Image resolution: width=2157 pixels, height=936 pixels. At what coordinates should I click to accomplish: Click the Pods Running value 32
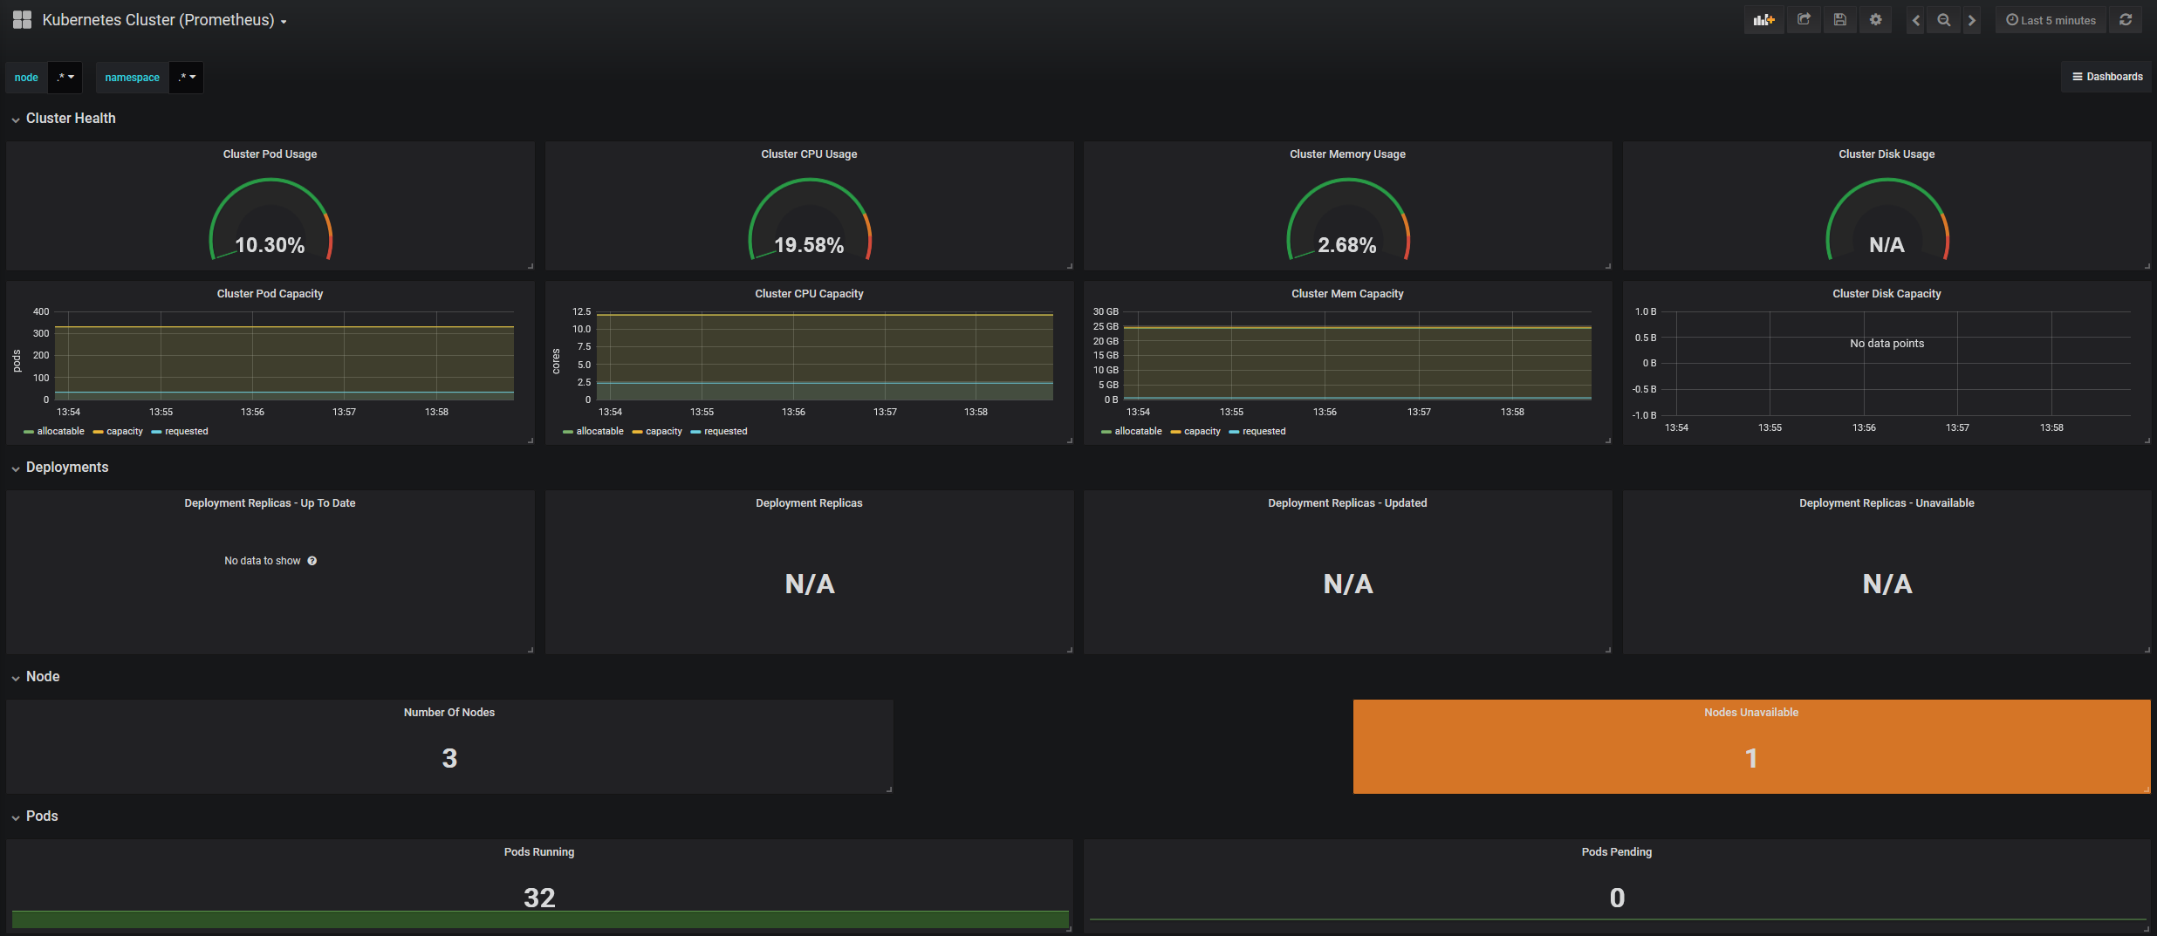[539, 898]
